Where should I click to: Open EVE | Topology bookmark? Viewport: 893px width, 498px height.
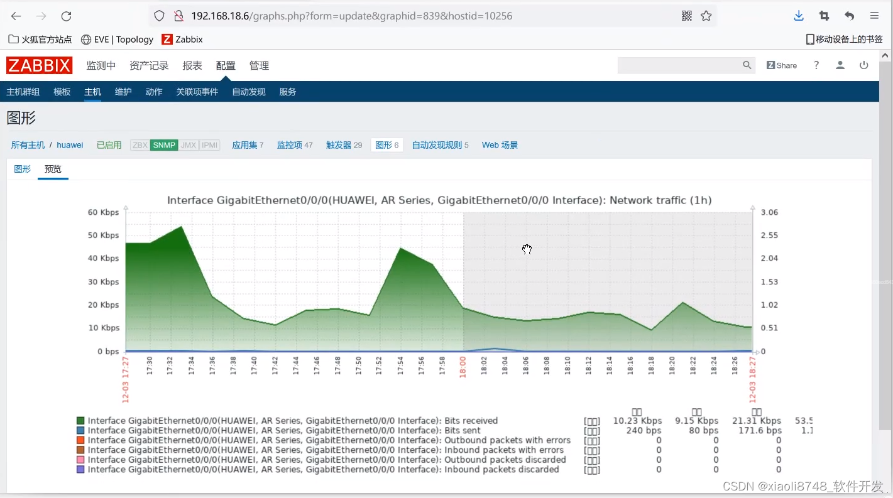pyautogui.click(x=118, y=39)
